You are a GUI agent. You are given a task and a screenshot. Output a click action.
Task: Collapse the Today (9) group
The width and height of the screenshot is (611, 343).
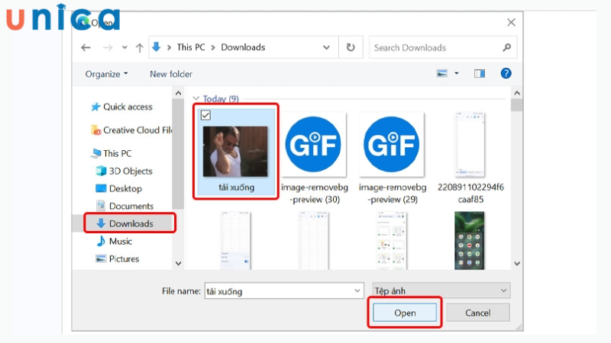click(196, 98)
